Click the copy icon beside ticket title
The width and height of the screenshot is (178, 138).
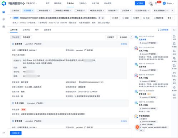click(100, 18)
